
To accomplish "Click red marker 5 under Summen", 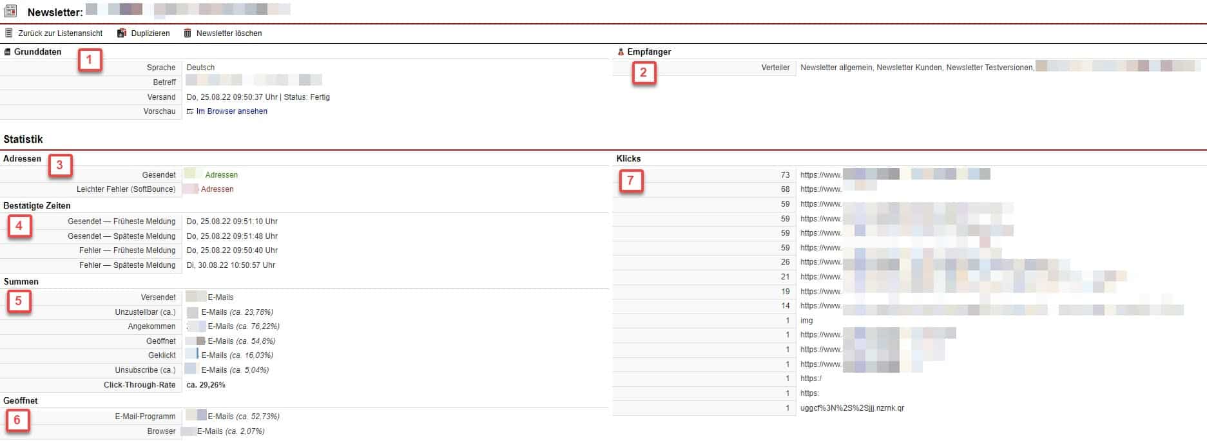I will [x=19, y=301].
